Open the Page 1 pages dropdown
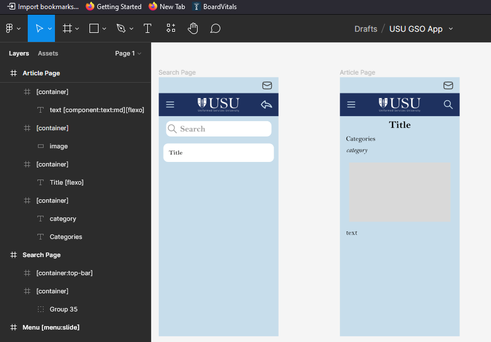Image resolution: width=491 pixels, height=342 pixels. point(128,53)
